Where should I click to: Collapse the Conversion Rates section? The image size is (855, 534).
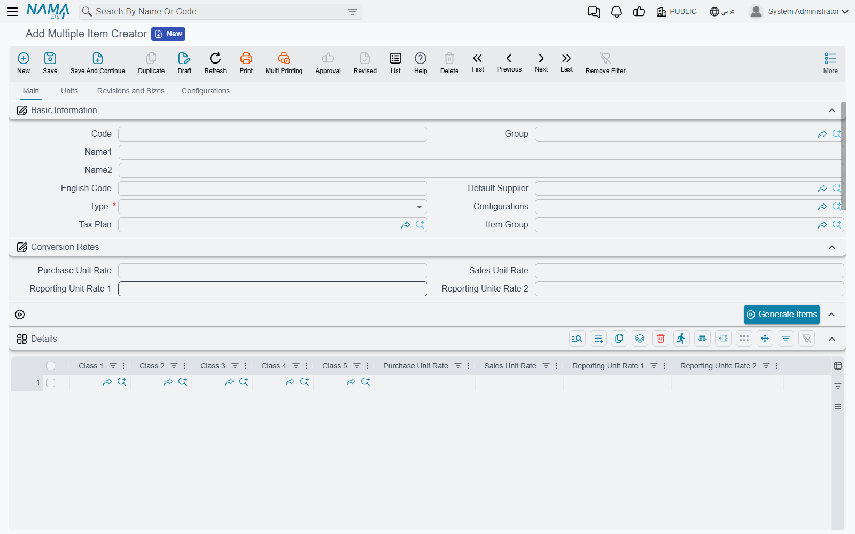(x=832, y=247)
